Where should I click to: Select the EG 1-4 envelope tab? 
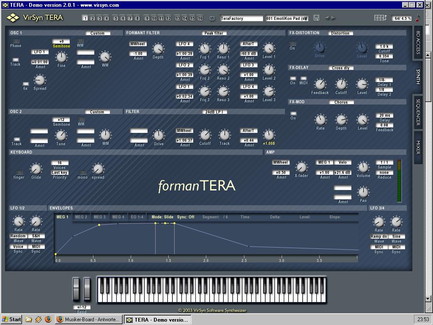[137, 217]
